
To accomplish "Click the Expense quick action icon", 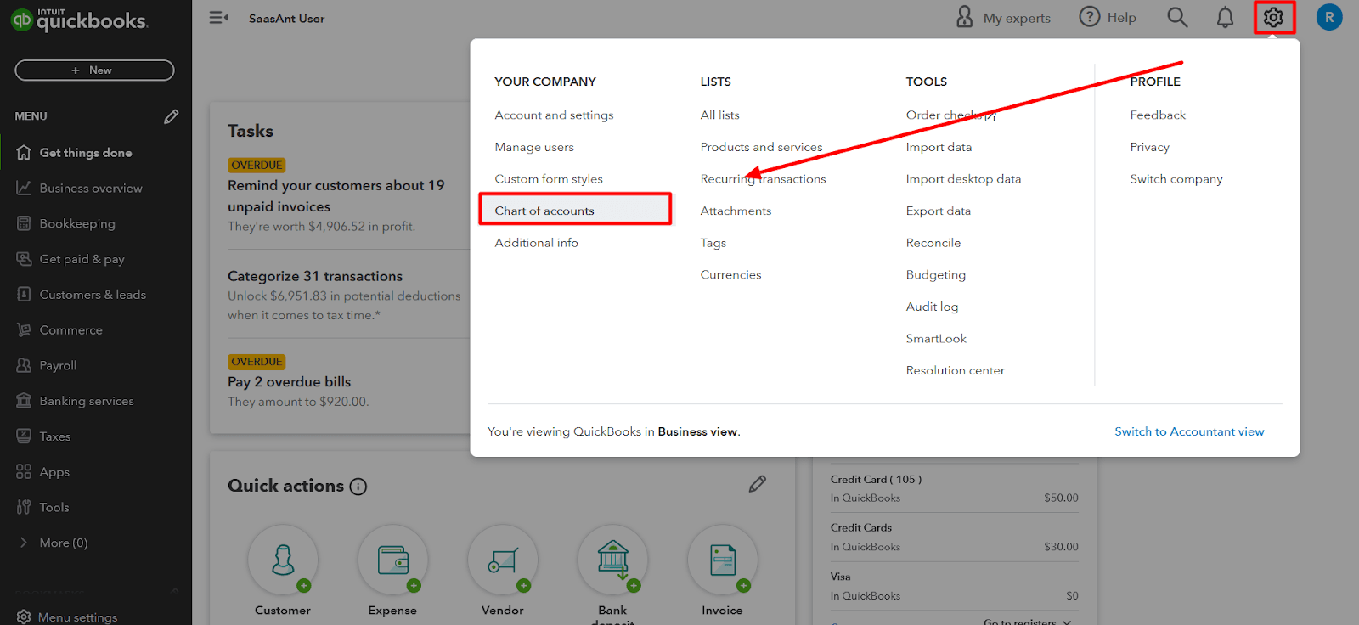I will tap(392, 560).
